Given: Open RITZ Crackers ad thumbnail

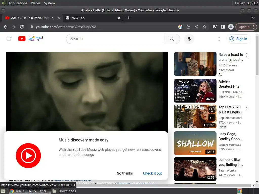Looking at the screenshot, I should coord(195,64).
